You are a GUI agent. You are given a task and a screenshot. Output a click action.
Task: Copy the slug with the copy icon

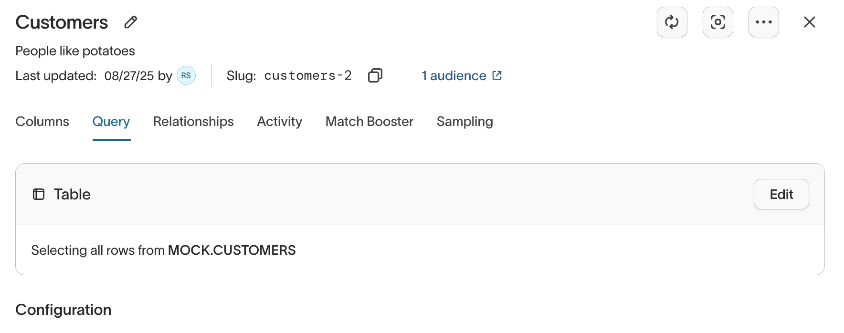(x=375, y=75)
